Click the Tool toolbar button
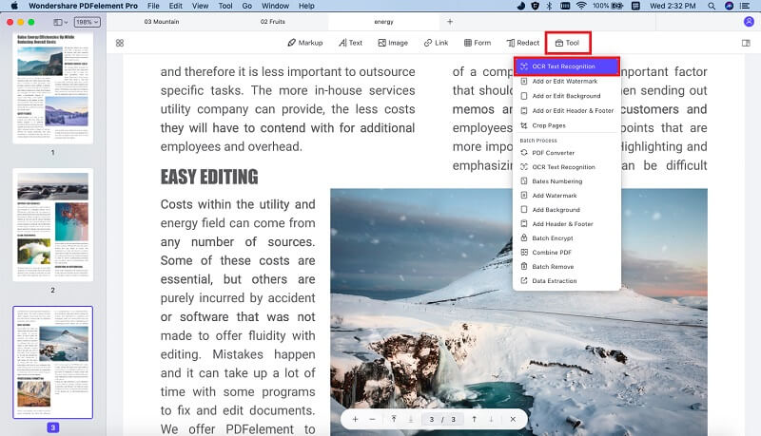 567,43
